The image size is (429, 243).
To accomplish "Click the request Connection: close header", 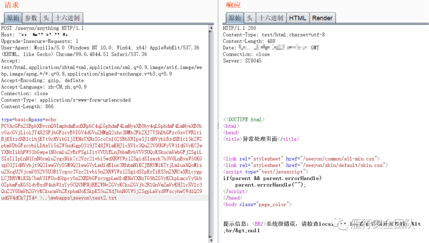I will coord(25,93).
